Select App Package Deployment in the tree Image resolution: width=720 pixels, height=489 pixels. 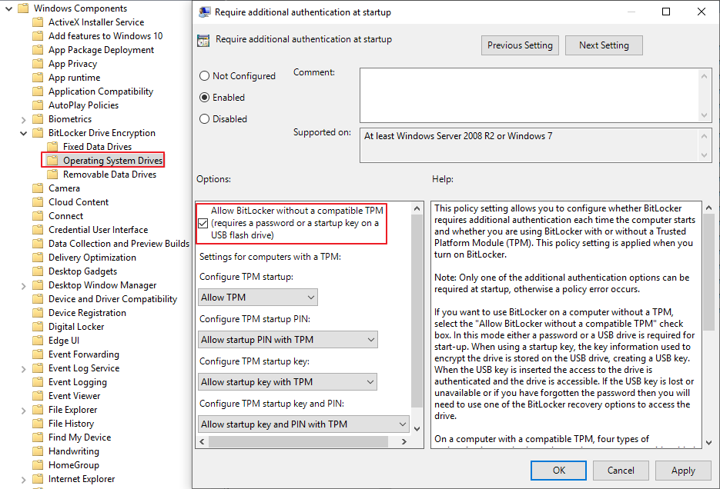(102, 50)
